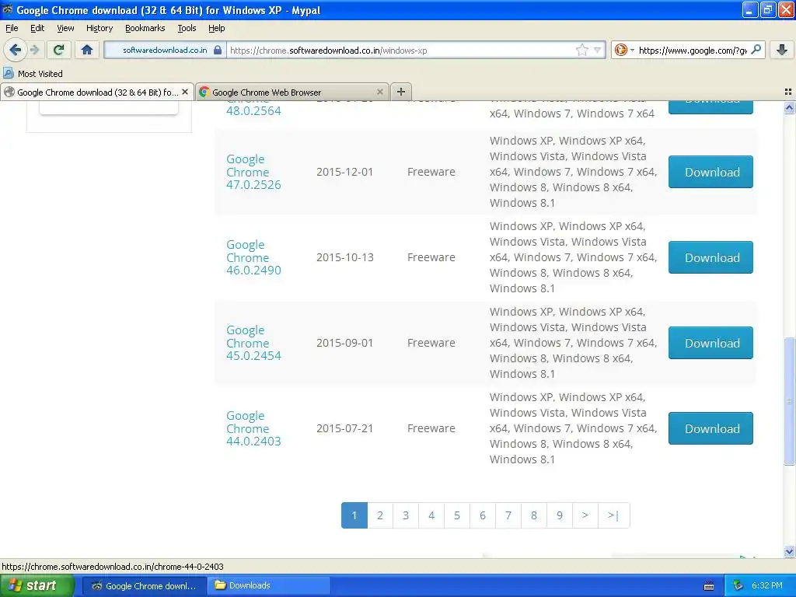Viewport: 796px width, 597px height.
Task: Click the search magnifier icon
Action: click(x=756, y=50)
